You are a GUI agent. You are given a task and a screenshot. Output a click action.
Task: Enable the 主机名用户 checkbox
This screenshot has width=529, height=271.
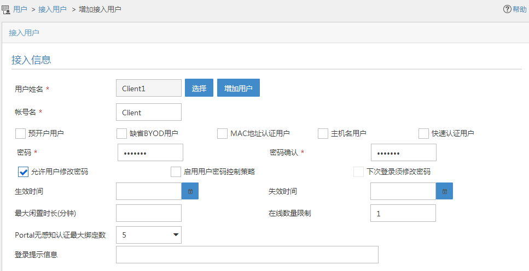click(x=323, y=133)
